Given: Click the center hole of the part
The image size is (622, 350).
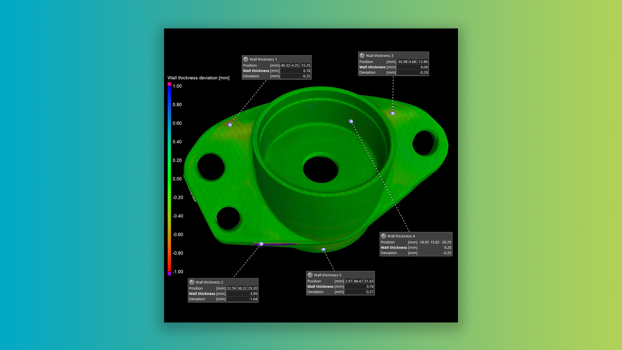Looking at the screenshot, I should [x=320, y=169].
